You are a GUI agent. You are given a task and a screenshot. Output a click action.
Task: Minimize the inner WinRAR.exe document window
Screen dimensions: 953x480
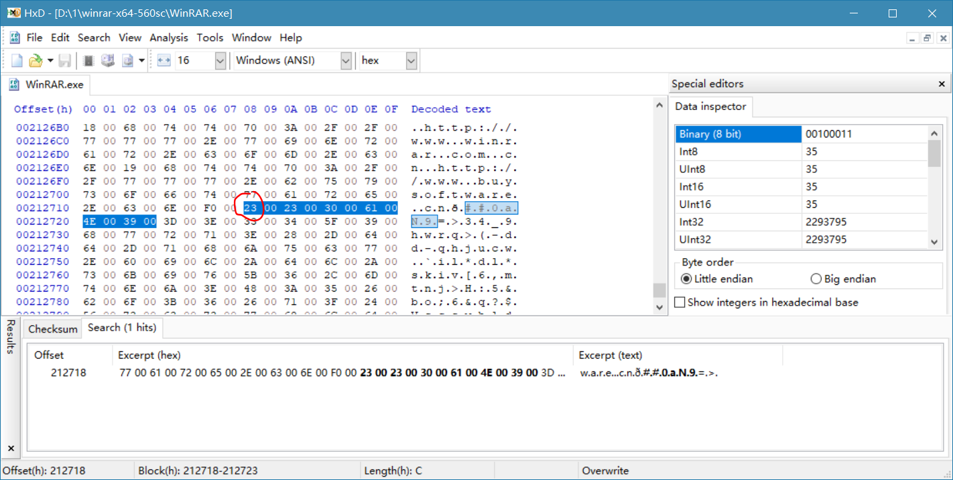tap(912, 38)
